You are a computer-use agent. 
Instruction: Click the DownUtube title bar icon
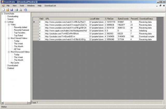(2, 2)
